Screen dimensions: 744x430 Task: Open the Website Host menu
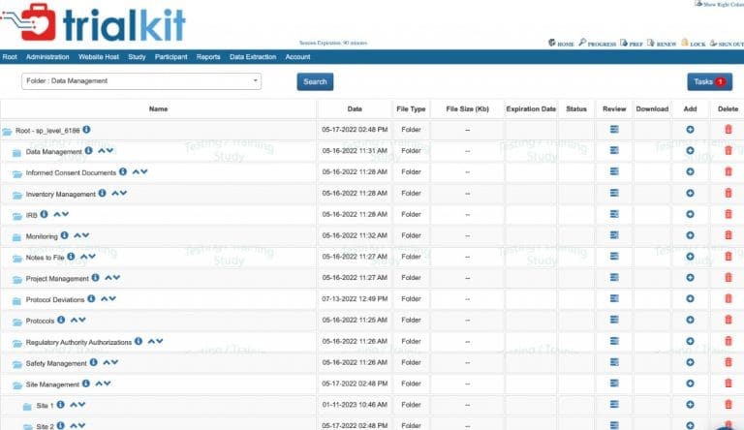pyautogui.click(x=99, y=57)
